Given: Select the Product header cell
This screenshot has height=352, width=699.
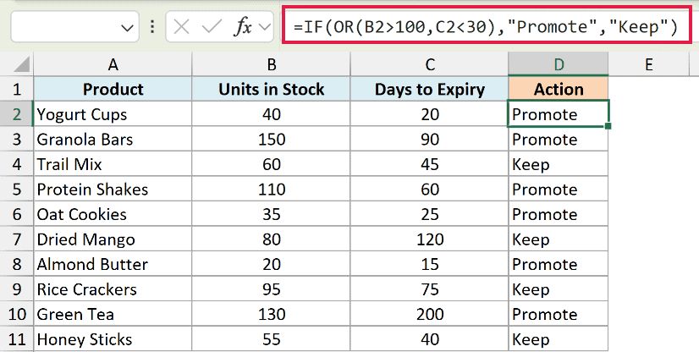Looking at the screenshot, I should (x=113, y=89).
